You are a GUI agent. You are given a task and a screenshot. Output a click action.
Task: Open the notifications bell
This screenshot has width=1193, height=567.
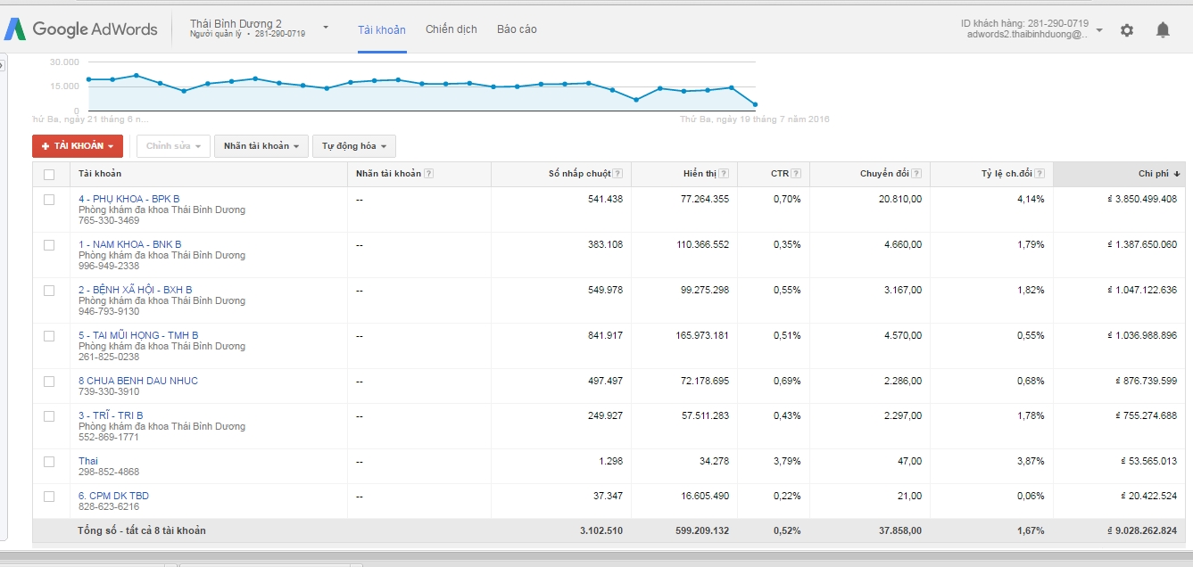(x=1163, y=29)
